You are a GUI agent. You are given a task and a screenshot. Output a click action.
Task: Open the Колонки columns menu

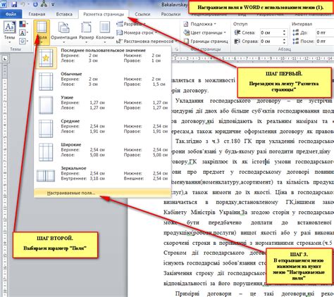(105, 32)
